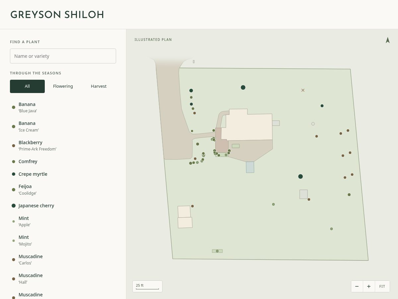The width and height of the screenshot is (398, 299).
Task: Click the large dark tree marker at top center of plan
Action: pyautogui.click(x=243, y=87)
